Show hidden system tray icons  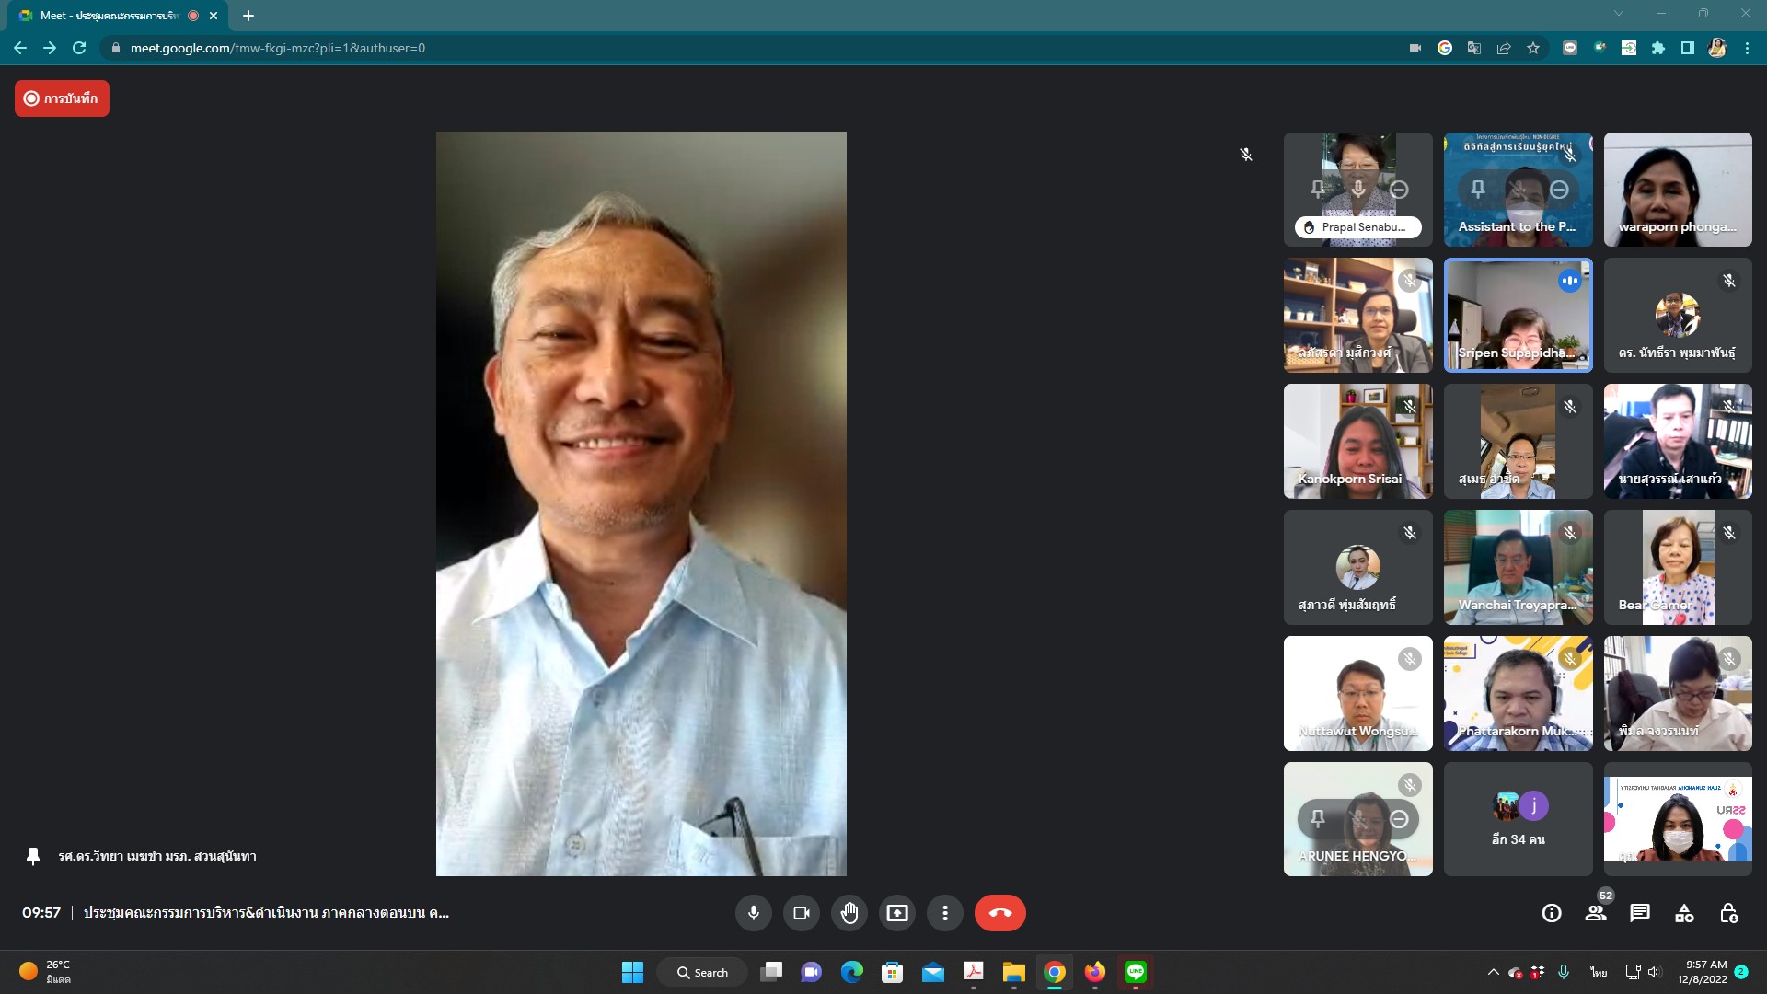(x=1493, y=972)
